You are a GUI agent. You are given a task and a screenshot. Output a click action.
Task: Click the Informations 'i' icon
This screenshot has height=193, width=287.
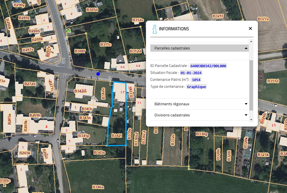click(155, 29)
